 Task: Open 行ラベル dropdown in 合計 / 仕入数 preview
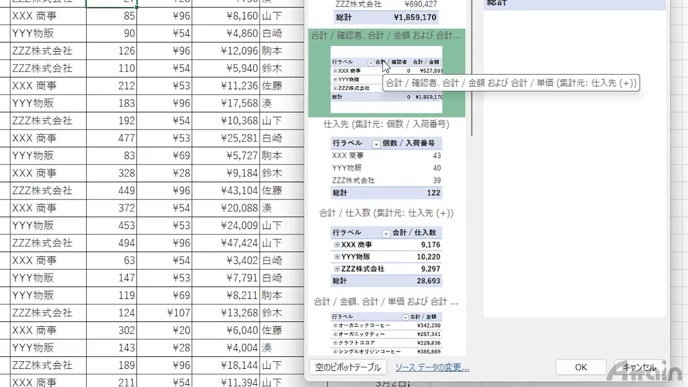386,233
